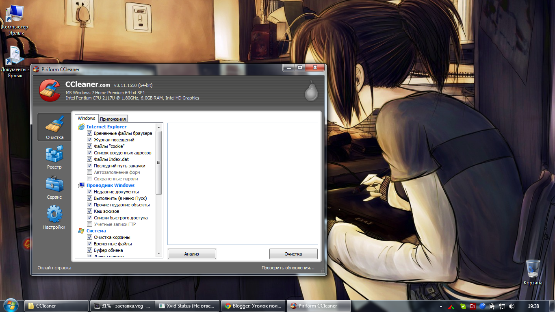Click the red-green triangle tray icon
The height and width of the screenshot is (312, 555).
(451, 306)
